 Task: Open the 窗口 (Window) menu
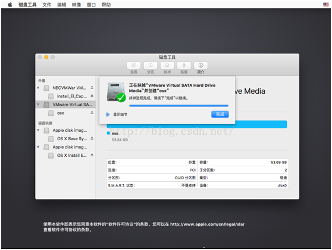[91, 5]
